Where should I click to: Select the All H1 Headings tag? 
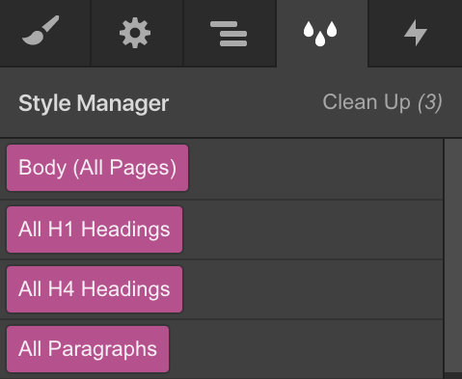(95, 230)
